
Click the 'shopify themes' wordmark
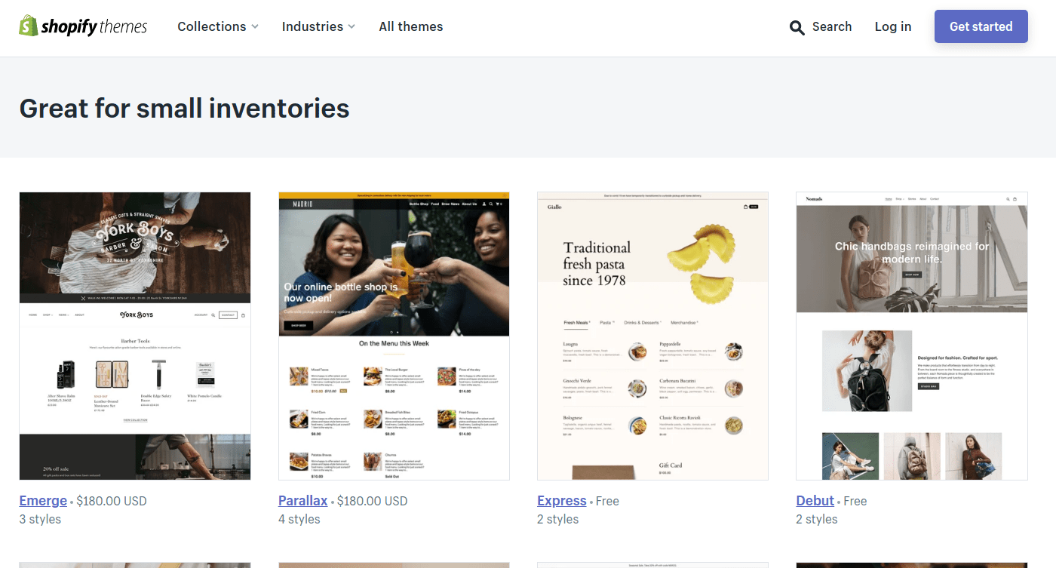[x=94, y=25]
